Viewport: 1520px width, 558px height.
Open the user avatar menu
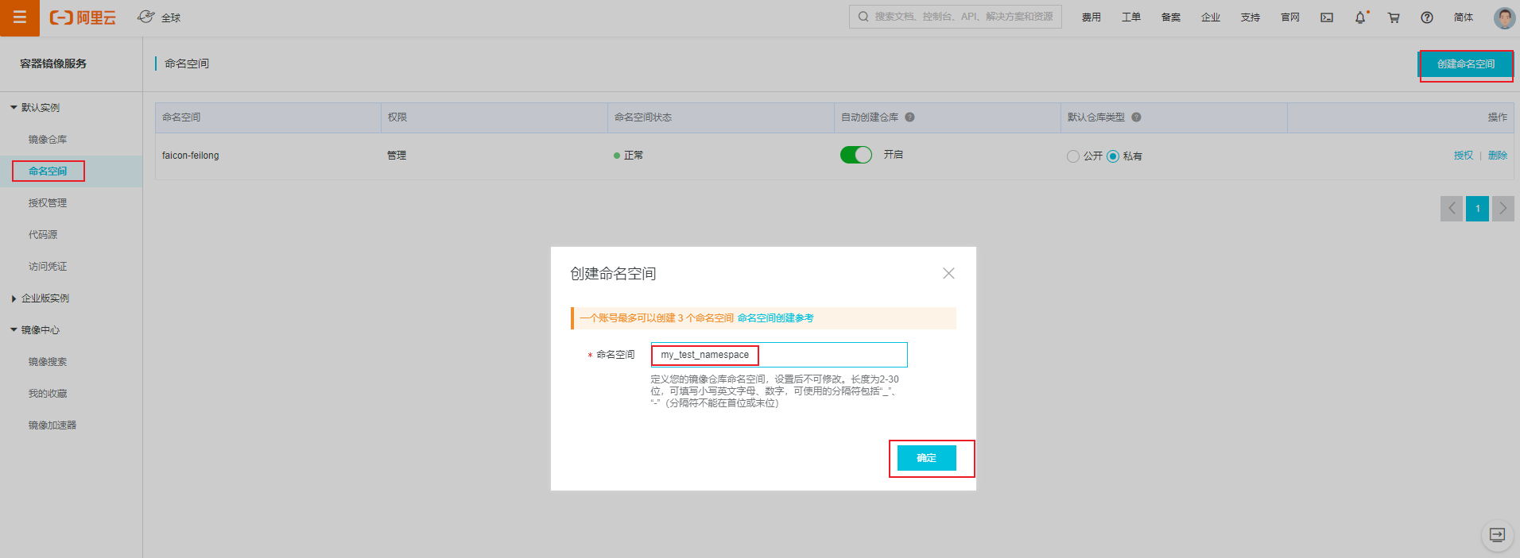1504,17
